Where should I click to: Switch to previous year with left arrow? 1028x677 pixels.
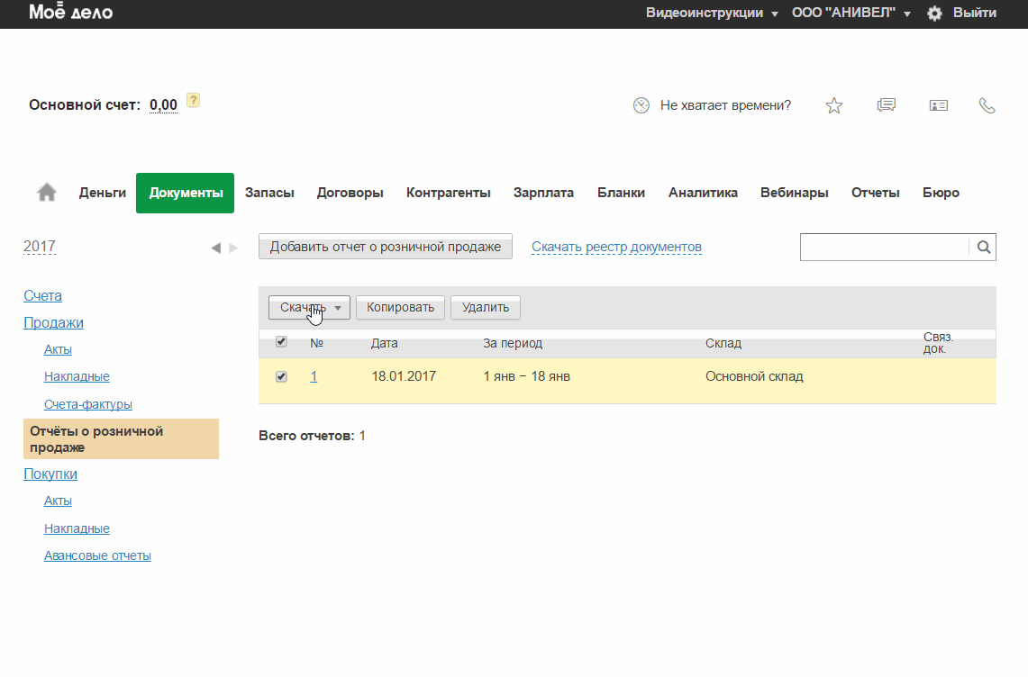(215, 248)
